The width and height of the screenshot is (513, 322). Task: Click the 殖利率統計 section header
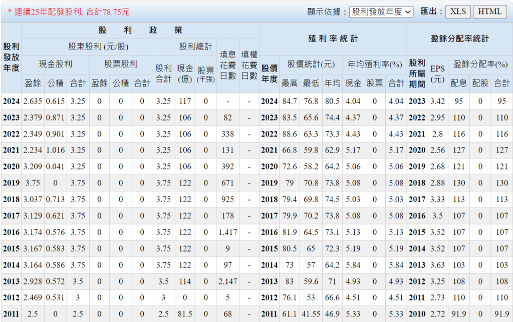click(333, 38)
